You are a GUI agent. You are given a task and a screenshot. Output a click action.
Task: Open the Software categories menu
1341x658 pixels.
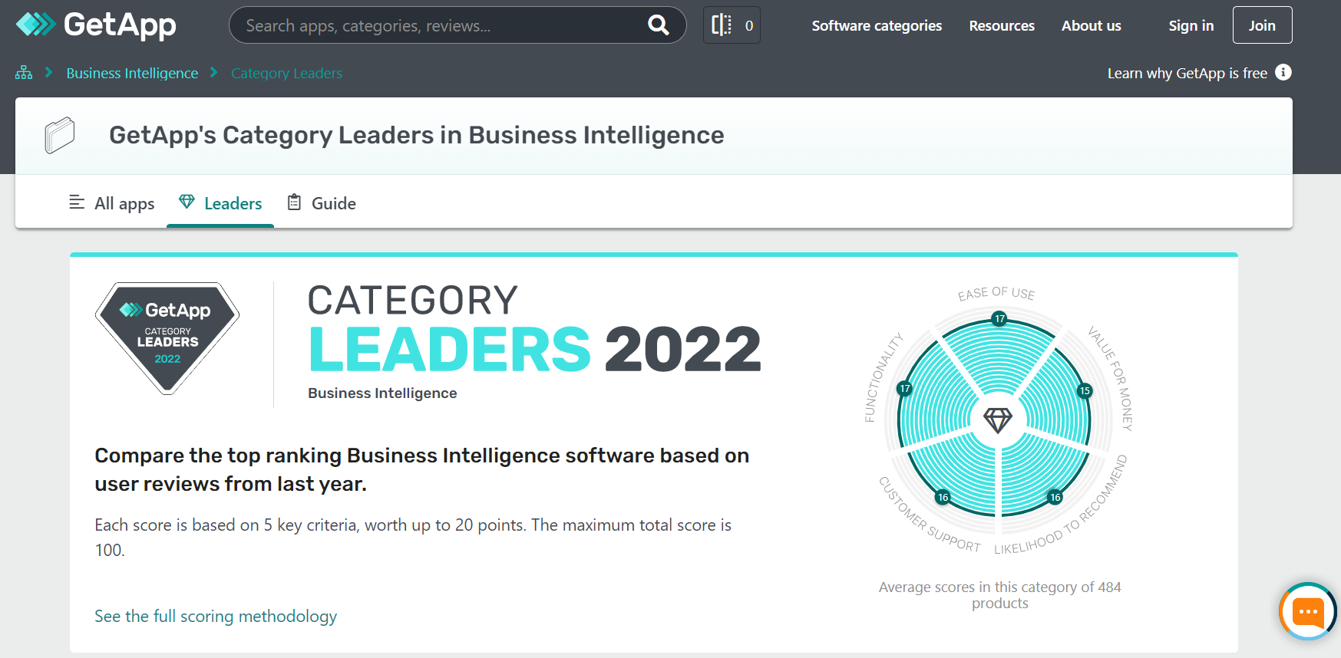click(x=876, y=25)
